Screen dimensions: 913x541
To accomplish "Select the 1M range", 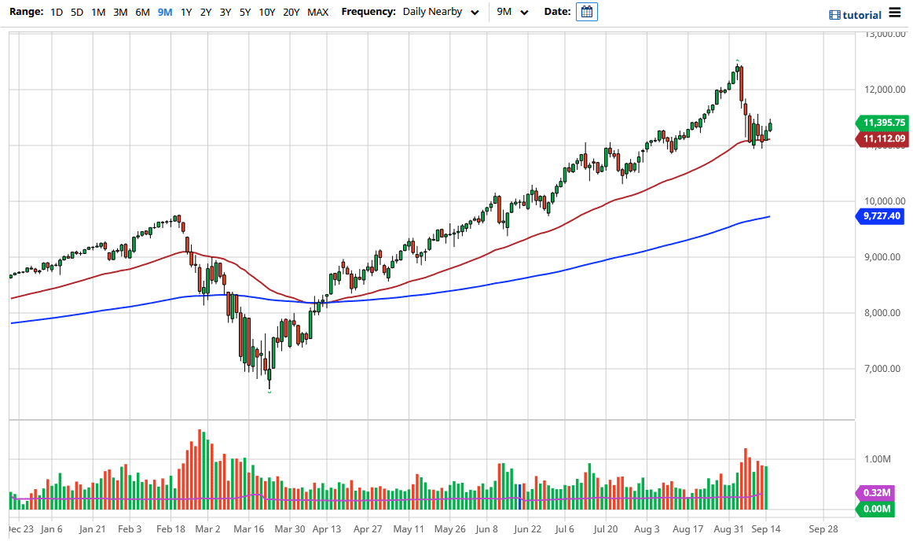I will tap(97, 13).
